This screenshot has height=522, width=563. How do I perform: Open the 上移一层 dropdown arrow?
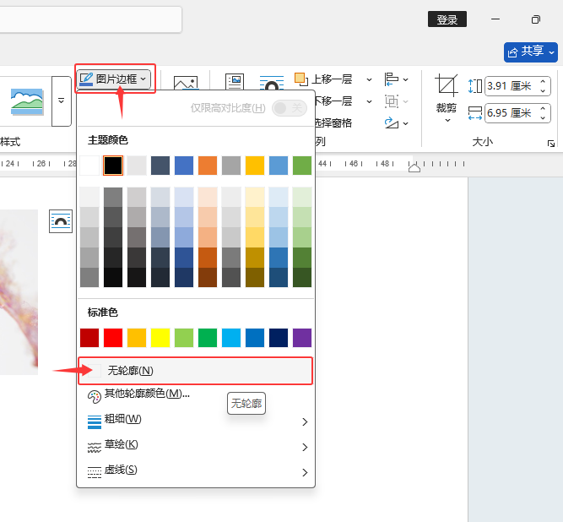point(369,79)
